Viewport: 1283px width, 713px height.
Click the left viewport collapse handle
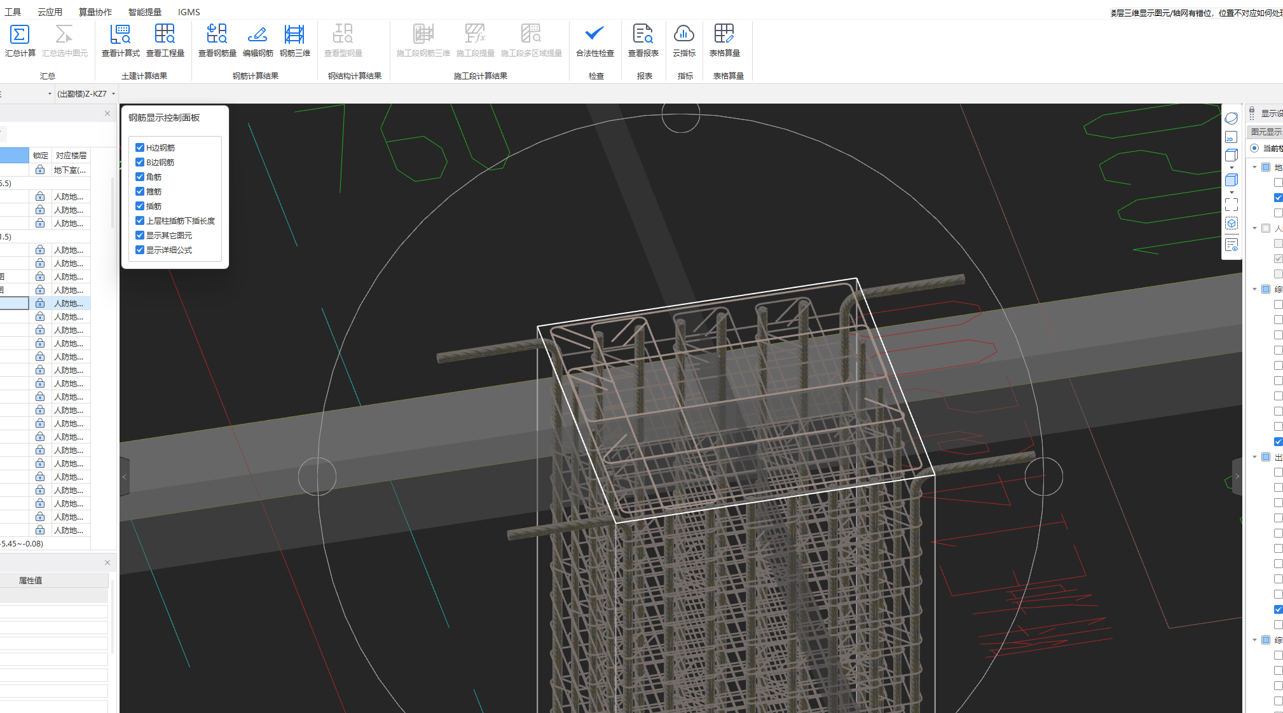coord(125,477)
